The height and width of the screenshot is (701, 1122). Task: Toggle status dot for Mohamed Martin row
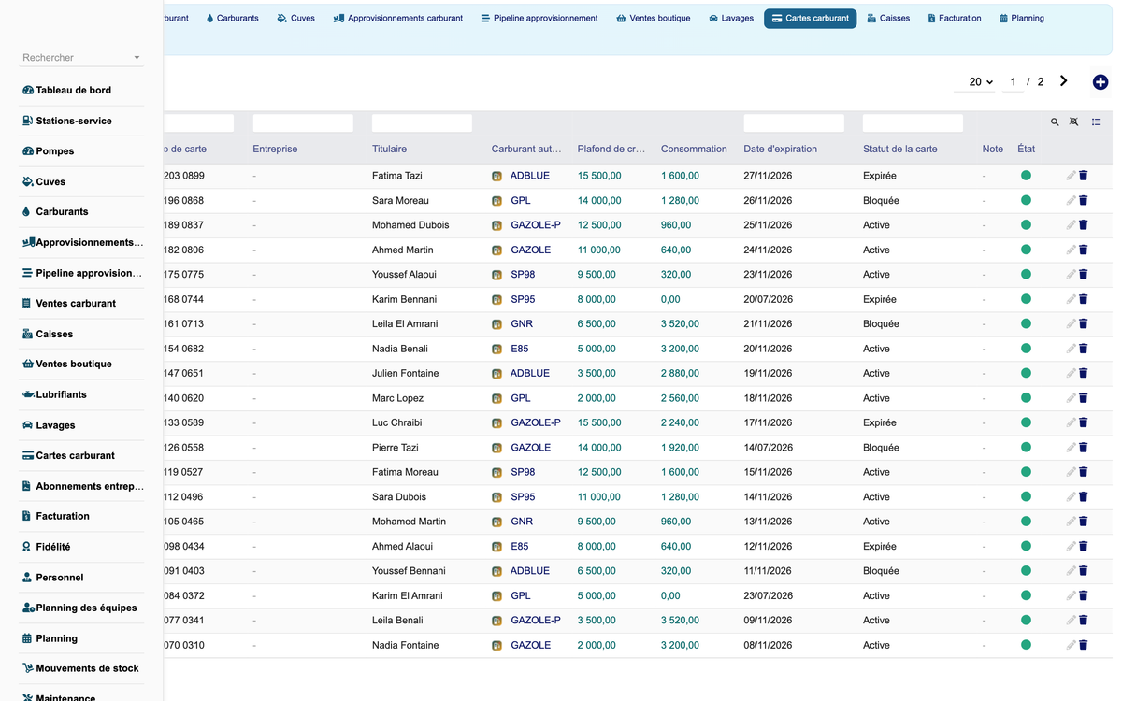point(1026,522)
